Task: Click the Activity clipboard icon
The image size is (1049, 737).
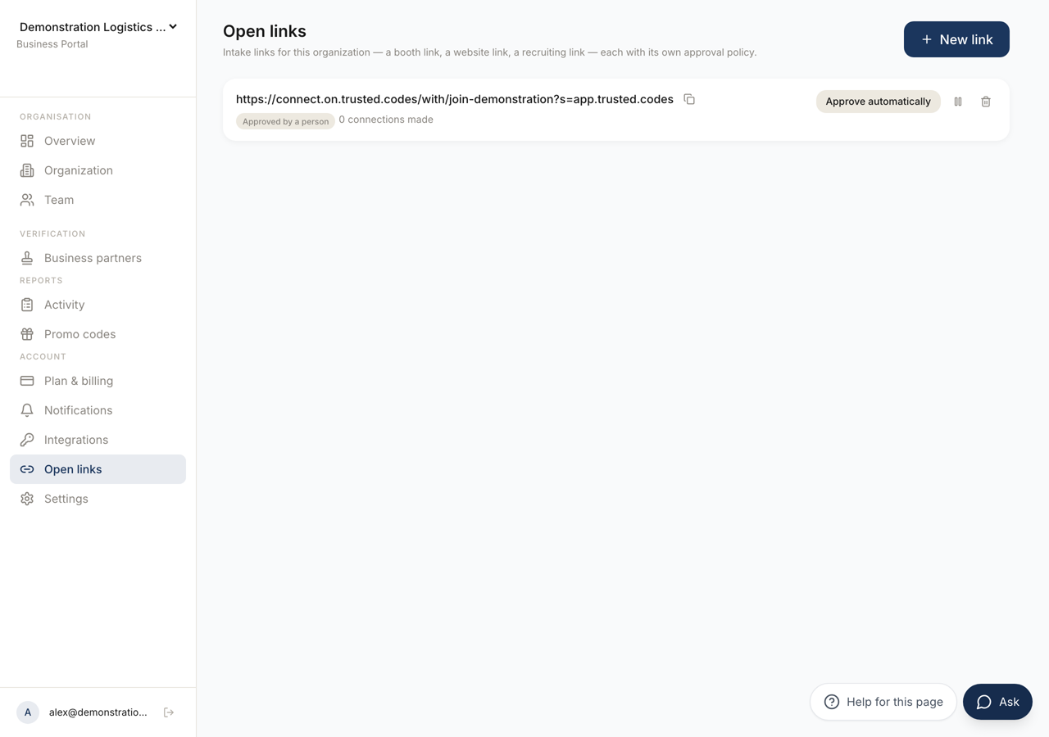Action: pos(27,305)
